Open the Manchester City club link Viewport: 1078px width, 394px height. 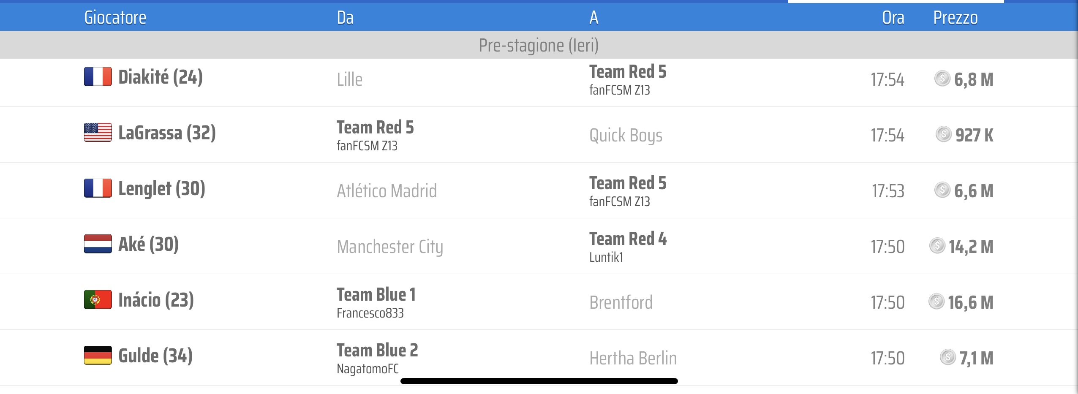390,247
